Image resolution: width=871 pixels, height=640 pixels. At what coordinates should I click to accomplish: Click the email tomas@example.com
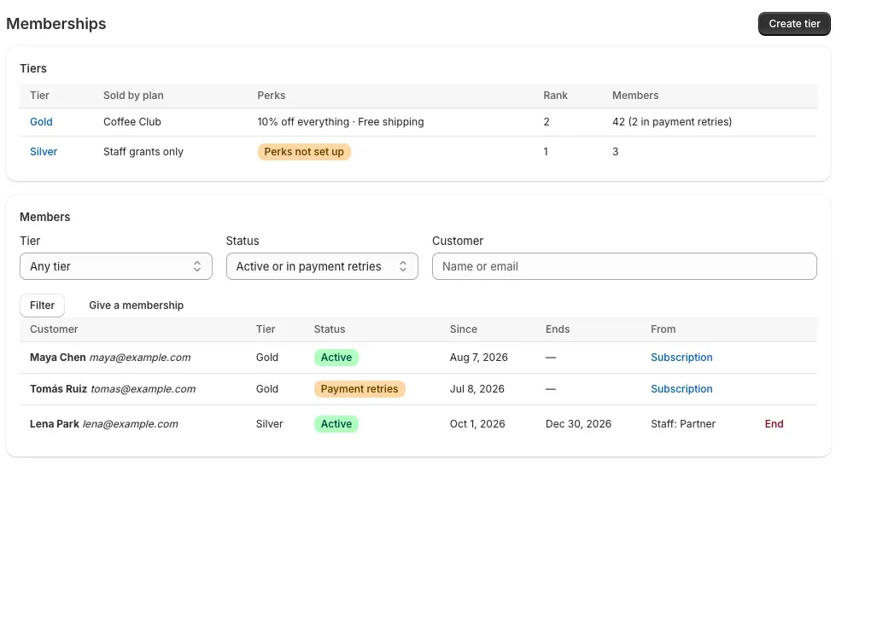143,389
